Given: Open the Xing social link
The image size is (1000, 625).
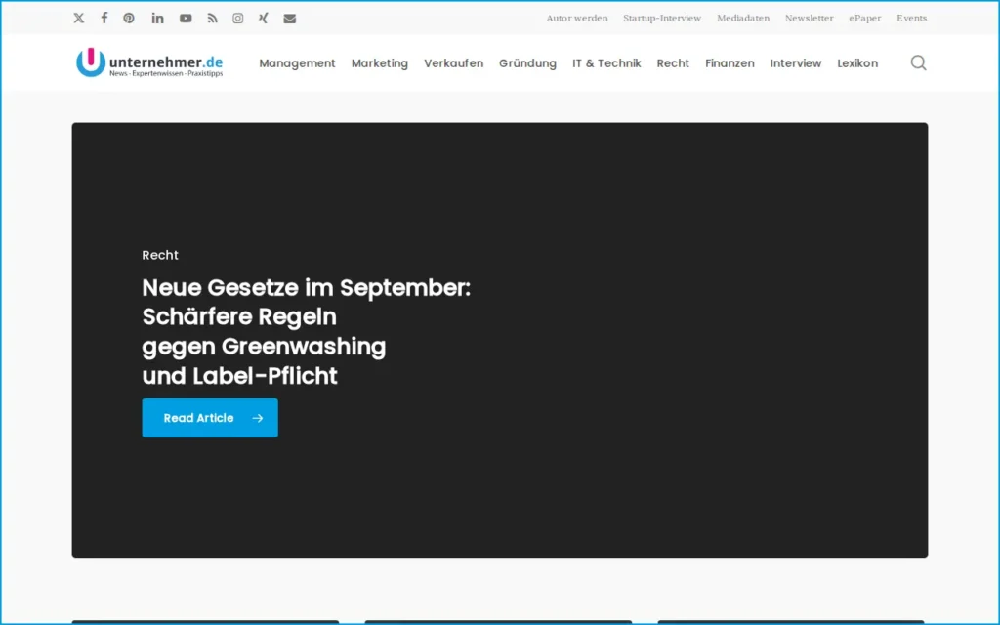Looking at the screenshot, I should (263, 18).
